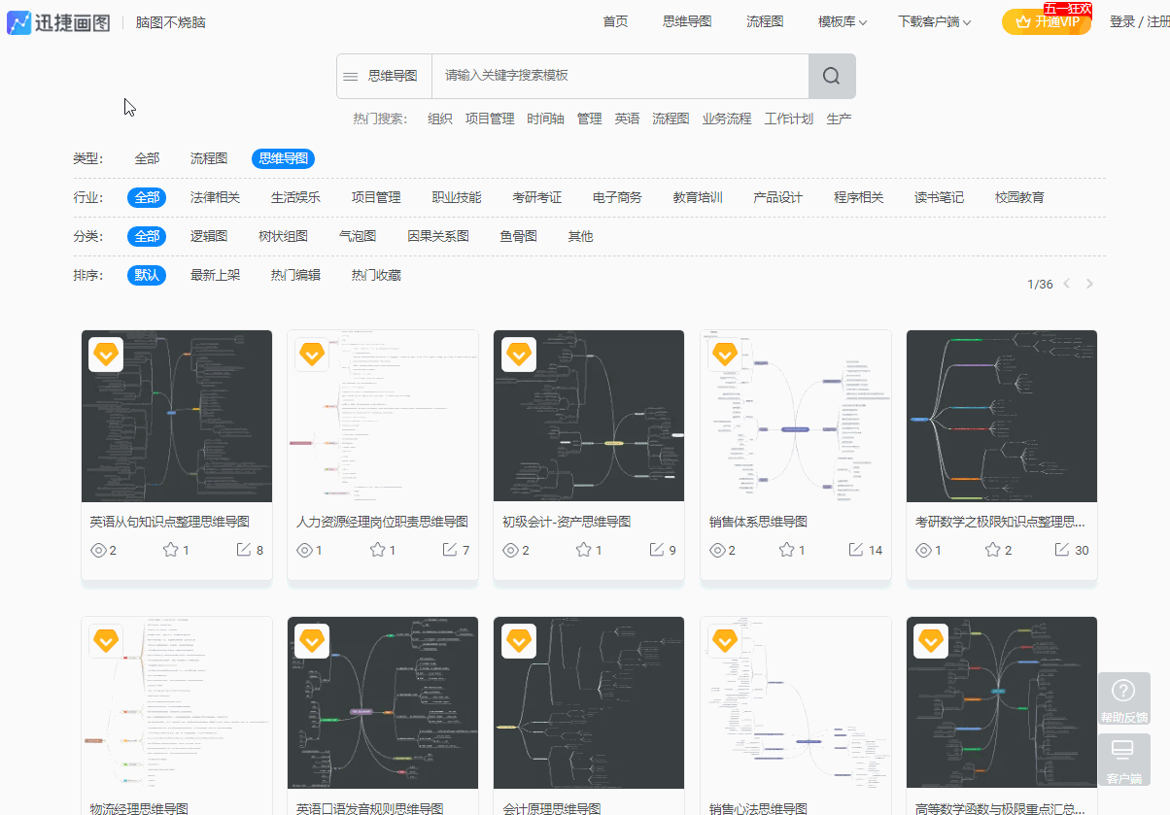
Task: Expand the 下载客户端 dropdown
Action: tap(933, 20)
